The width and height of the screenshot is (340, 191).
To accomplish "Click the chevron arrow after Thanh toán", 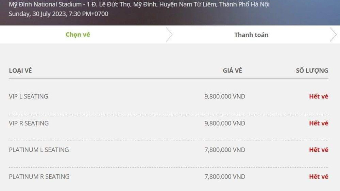I will click(x=333, y=35).
